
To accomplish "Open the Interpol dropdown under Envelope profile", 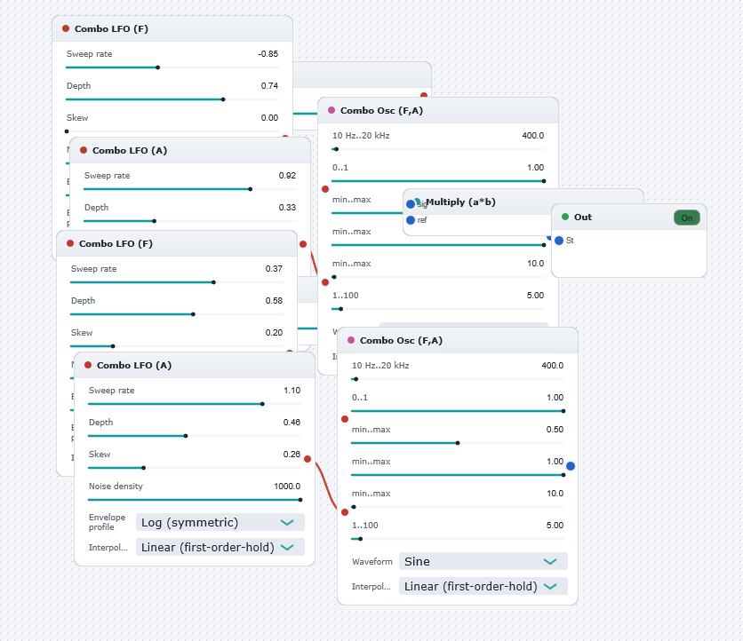I will [x=220, y=547].
